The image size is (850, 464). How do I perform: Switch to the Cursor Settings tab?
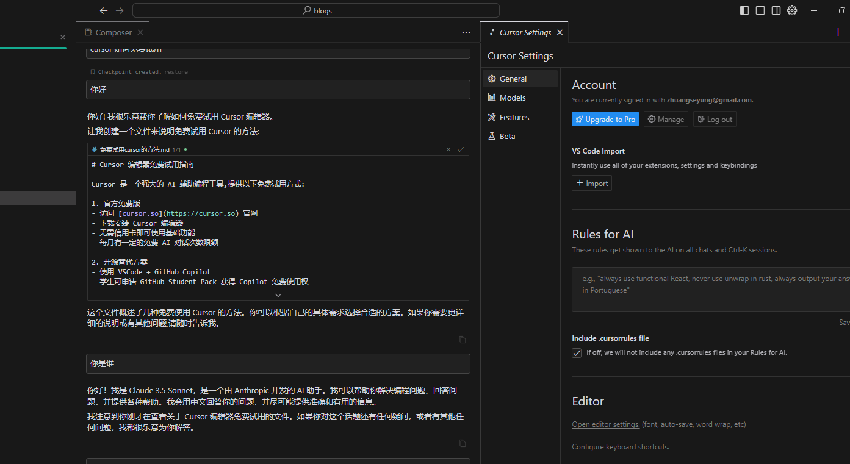tap(525, 32)
